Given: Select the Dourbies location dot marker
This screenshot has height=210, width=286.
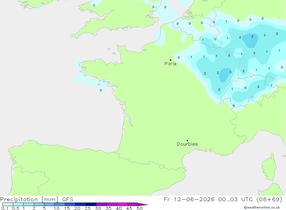Looking at the screenshot, I should (187, 140).
